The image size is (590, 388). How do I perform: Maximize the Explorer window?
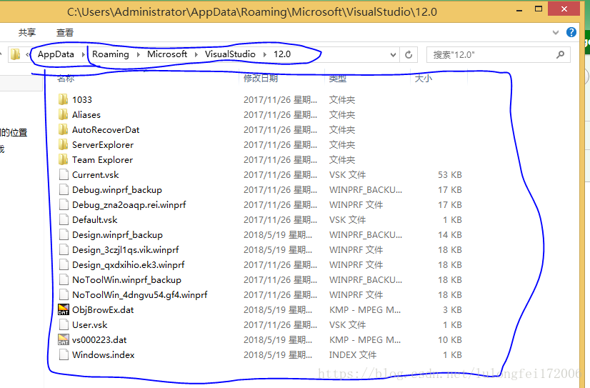pyautogui.click(x=539, y=9)
